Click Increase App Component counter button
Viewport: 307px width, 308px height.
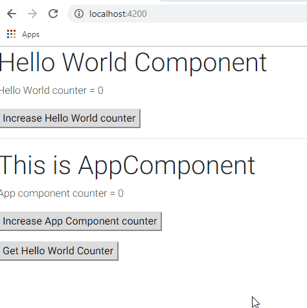click(x=80, y=221)
